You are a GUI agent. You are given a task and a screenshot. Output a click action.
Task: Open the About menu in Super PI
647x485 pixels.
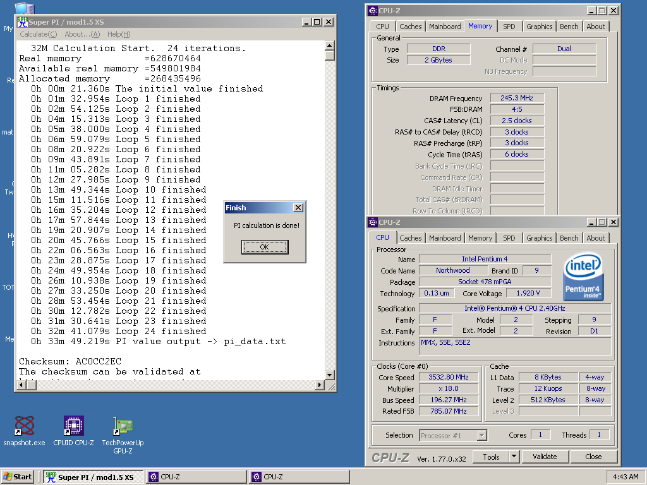tap(82, 34)
